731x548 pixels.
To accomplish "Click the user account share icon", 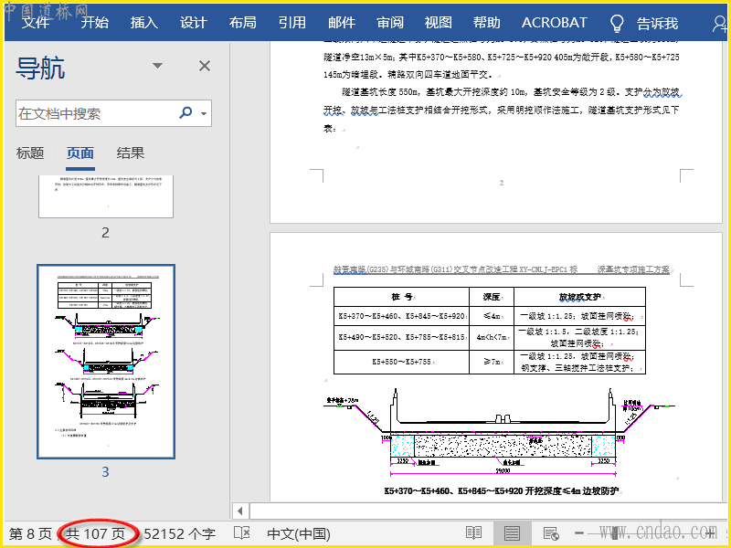I will [720, 24].
